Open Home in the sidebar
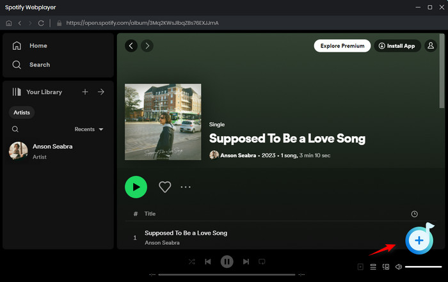Screen dimensions: 448x282 [29, 45]
